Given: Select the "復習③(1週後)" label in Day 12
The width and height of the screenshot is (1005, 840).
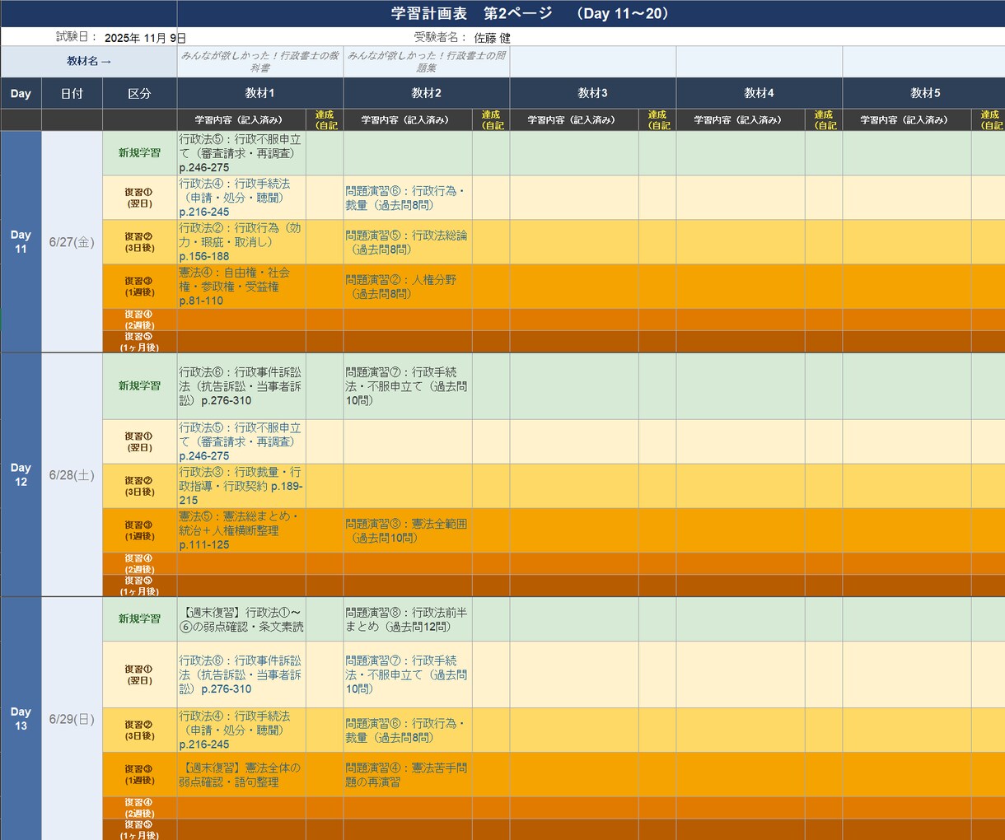Looking at the screenshot, I should point(140,530).
